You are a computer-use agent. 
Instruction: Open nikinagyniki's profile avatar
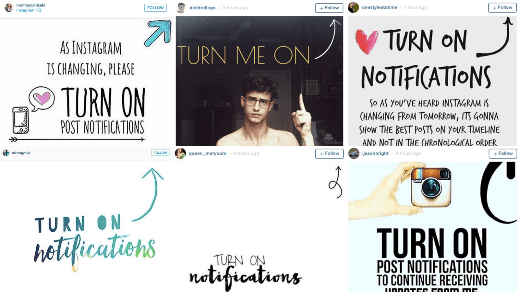6,153
